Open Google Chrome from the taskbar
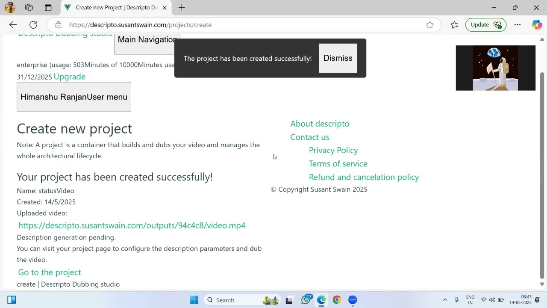 [337, 300]
